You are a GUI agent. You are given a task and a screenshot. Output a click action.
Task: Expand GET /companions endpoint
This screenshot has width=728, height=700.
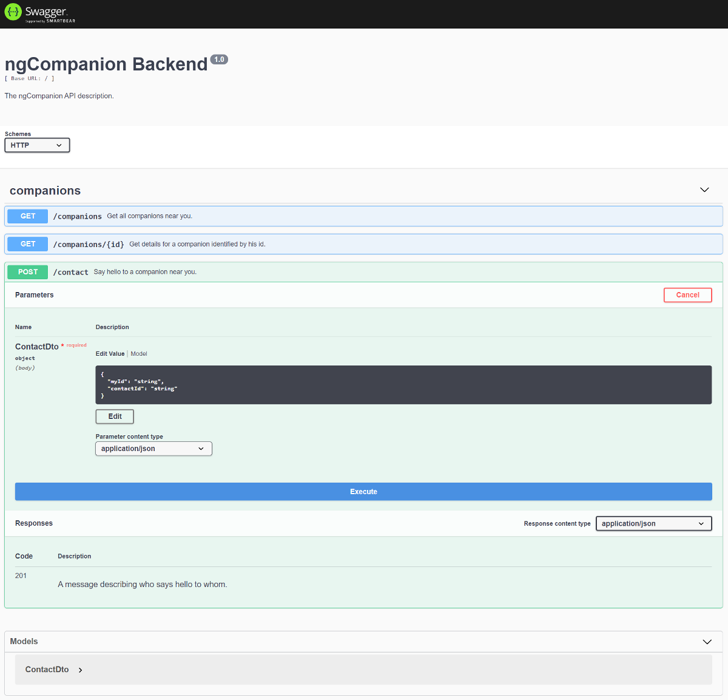pos(363,216)
